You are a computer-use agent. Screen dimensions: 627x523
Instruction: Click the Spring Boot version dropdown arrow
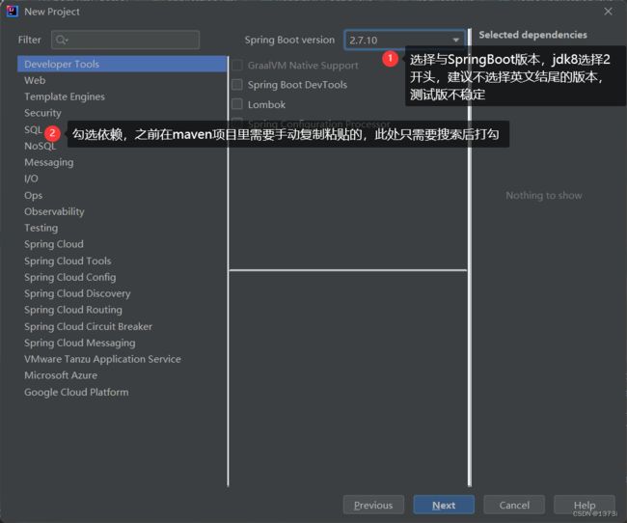pos(456,40)
